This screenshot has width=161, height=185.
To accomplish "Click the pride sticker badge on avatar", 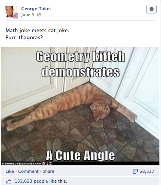I will point(16,15).
